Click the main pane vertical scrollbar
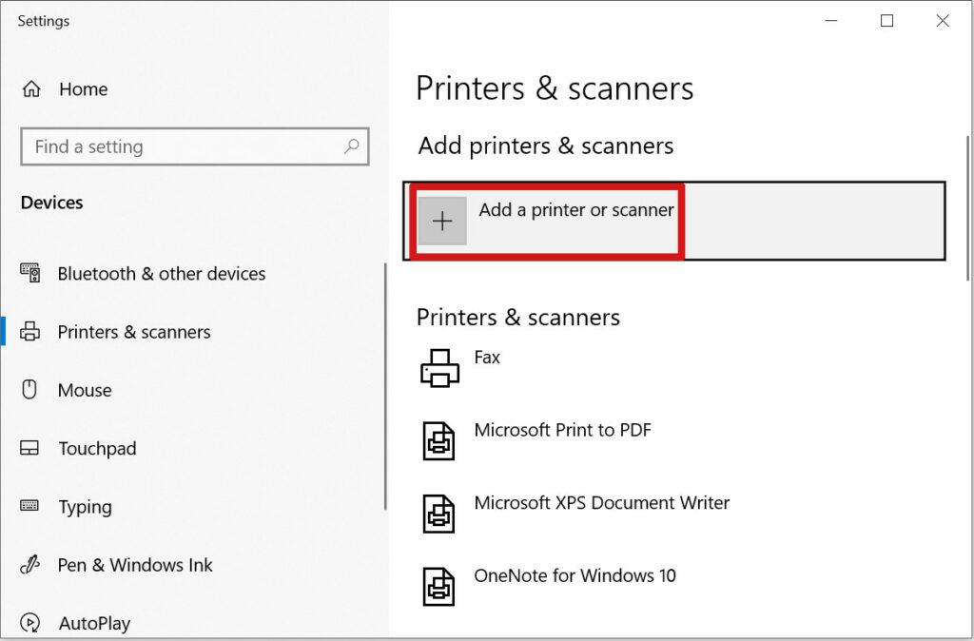 tap(967, 208)
